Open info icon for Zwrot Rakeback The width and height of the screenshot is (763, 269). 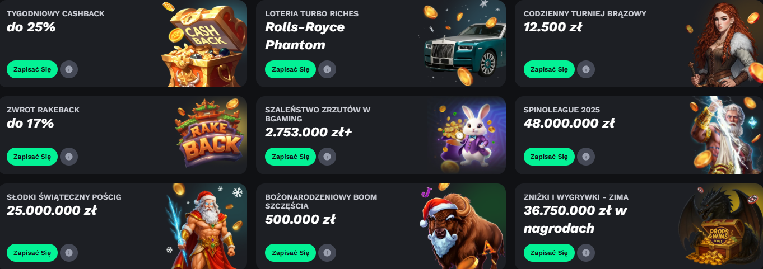[x=69, y=157]
